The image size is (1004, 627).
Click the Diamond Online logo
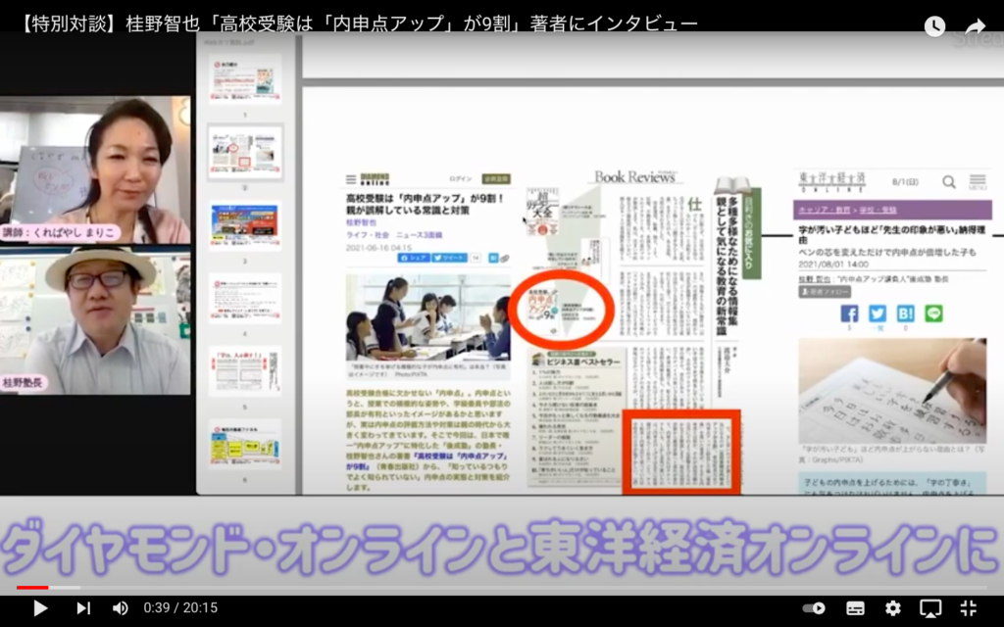pos(375,179)
